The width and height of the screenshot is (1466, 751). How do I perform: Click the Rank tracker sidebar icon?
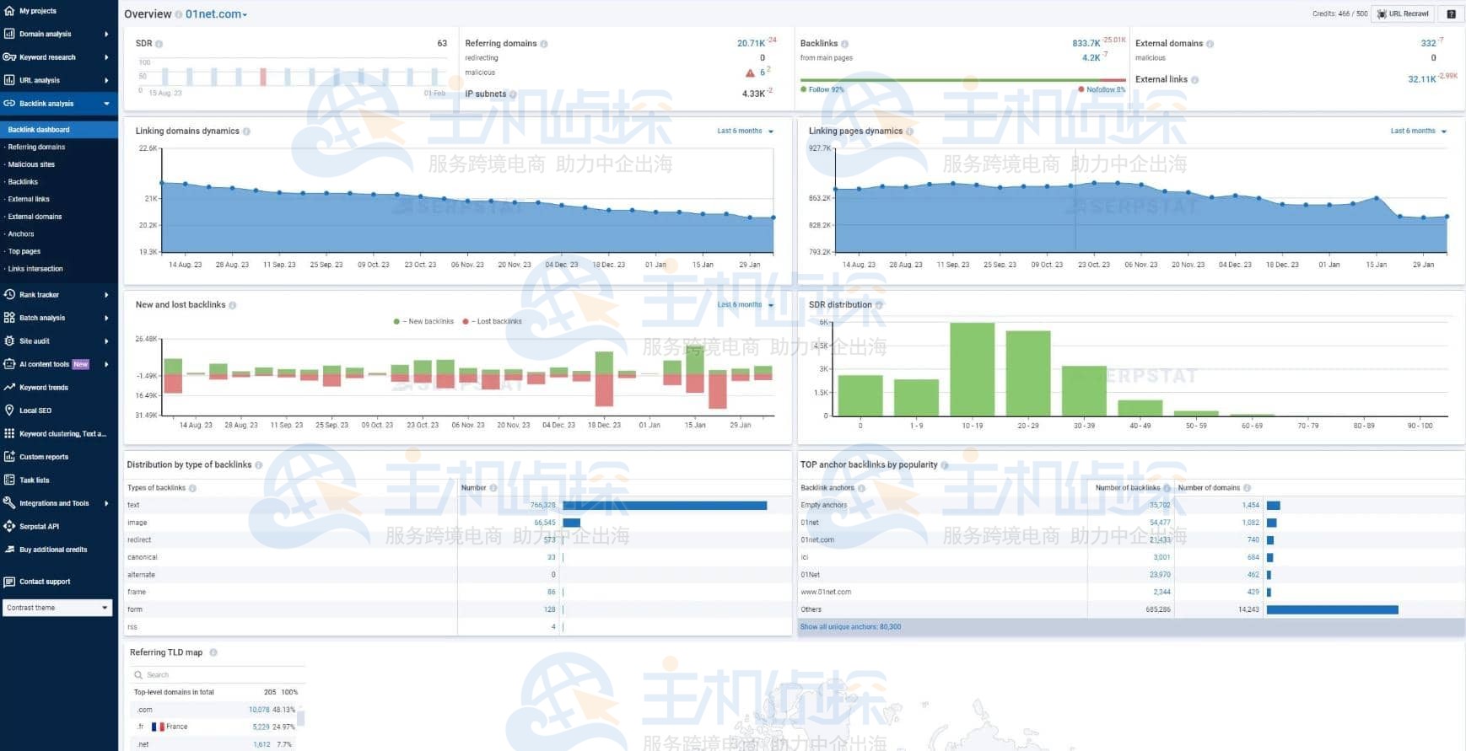(9, 295)
